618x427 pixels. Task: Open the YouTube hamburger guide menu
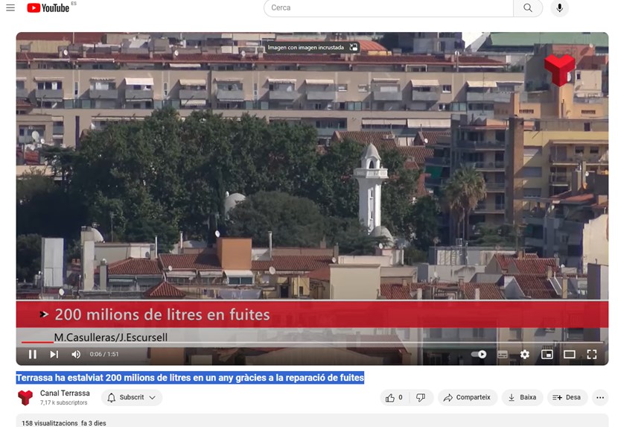(x=10, y=7)
